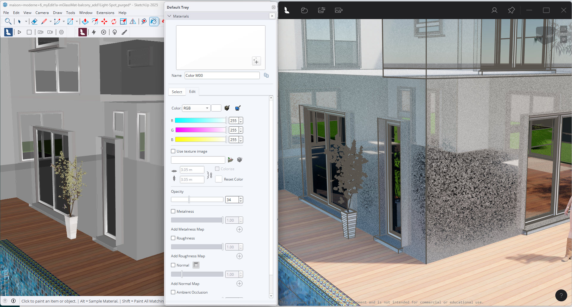
Task: Collapse the Materials panel chevron
Action: coord(169,16)
